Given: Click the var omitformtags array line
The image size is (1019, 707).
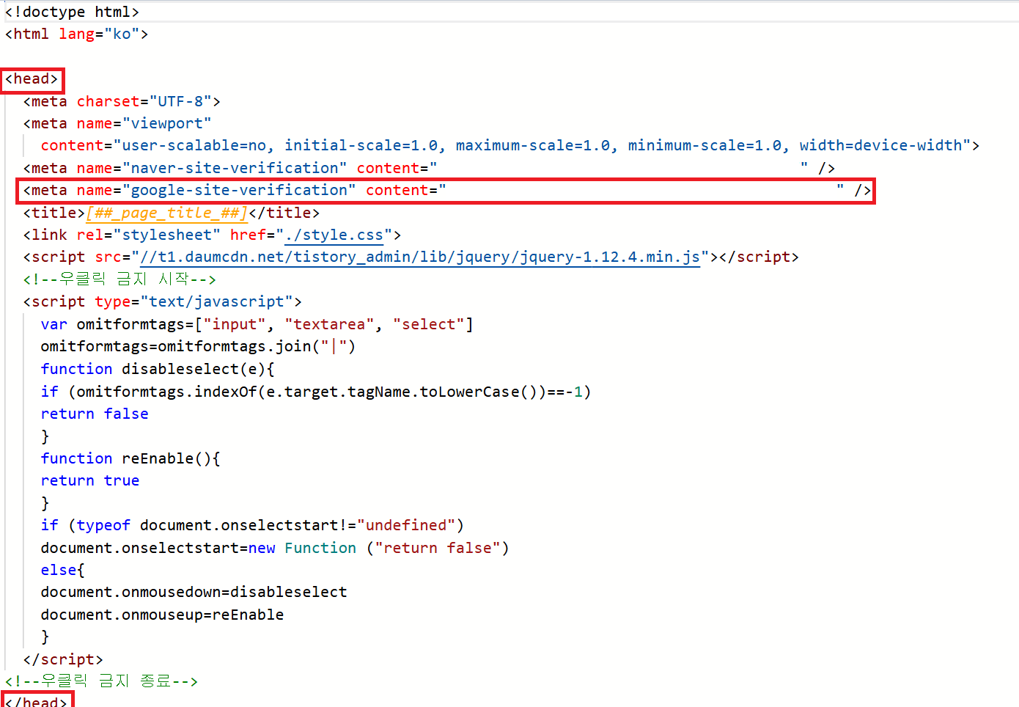Looking at the screenshot, I should [257, 325].
